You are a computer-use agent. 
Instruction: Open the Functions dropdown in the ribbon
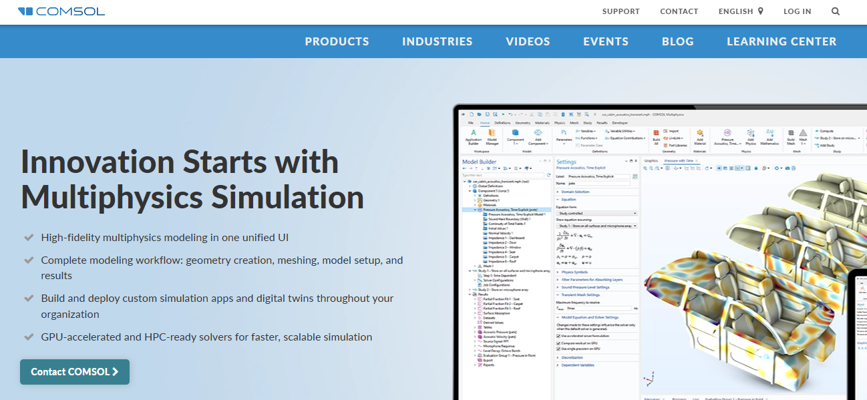[x=586, y=138]
